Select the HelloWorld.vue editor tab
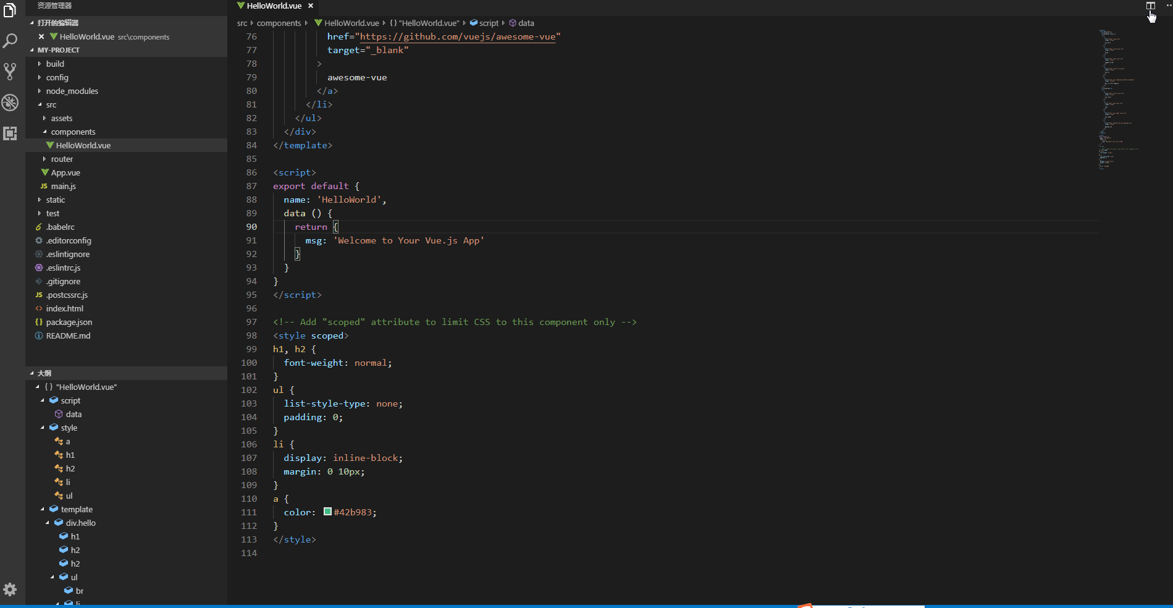1173x608 pixels. (274, 6)
